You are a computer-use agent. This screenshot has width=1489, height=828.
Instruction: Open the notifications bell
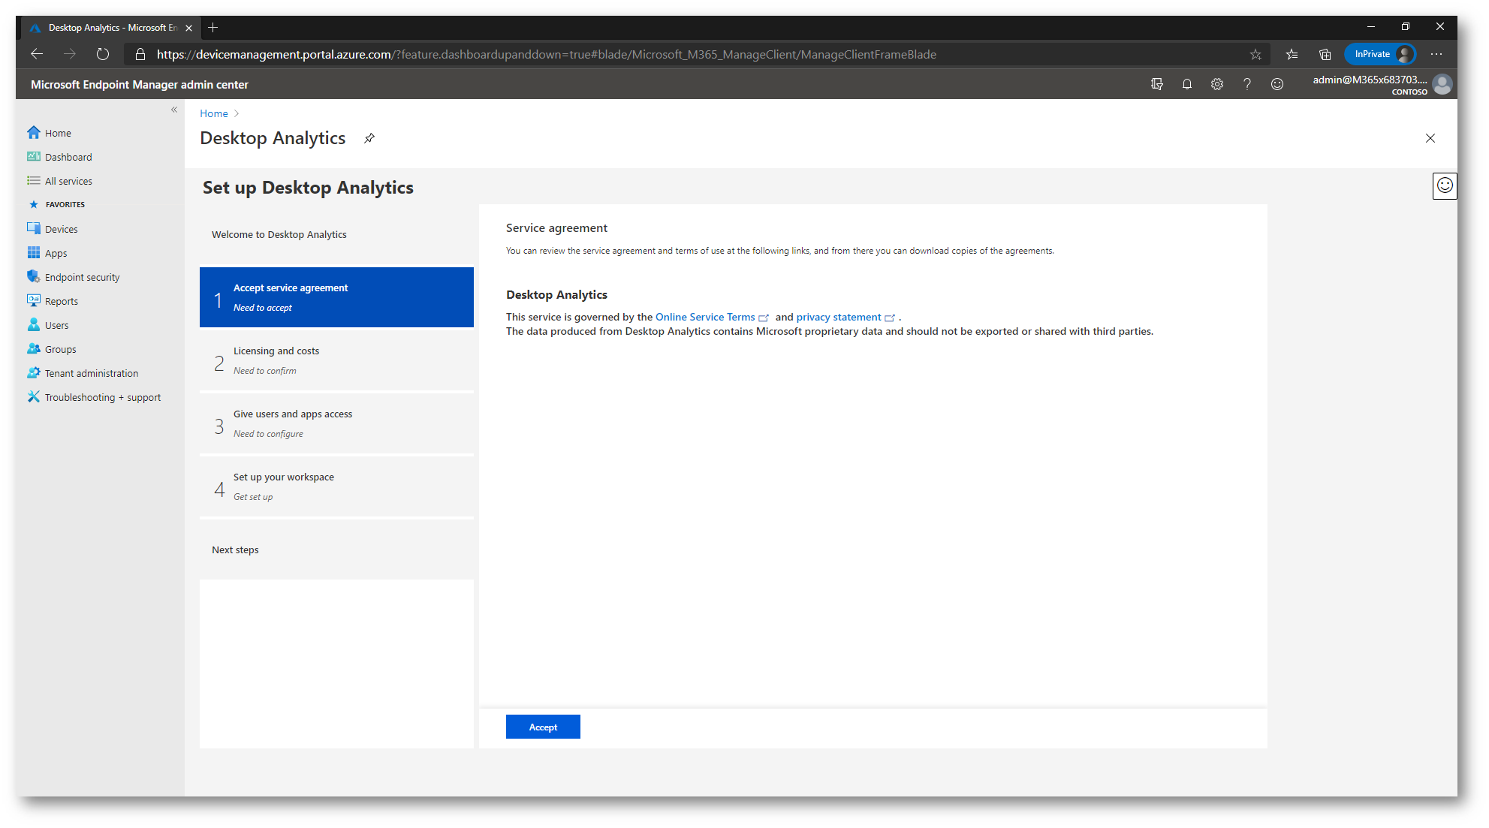(1187, 84)
